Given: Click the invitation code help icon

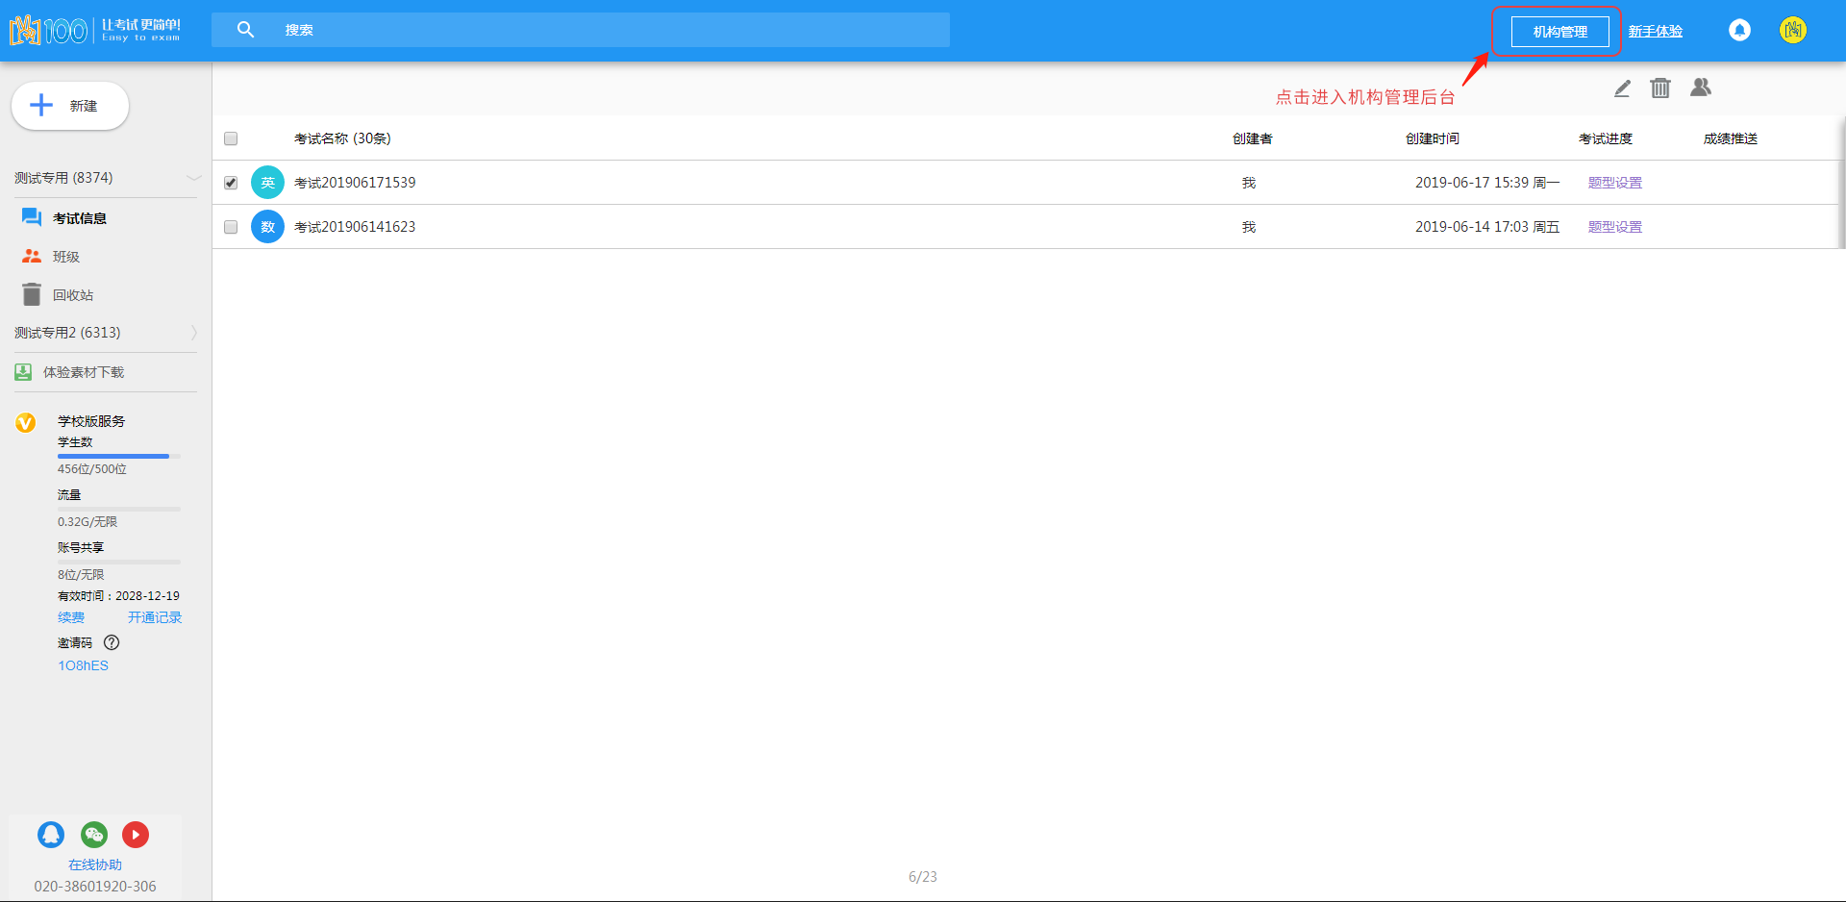Looking at the screenshot, I should [x=112, y=642].
